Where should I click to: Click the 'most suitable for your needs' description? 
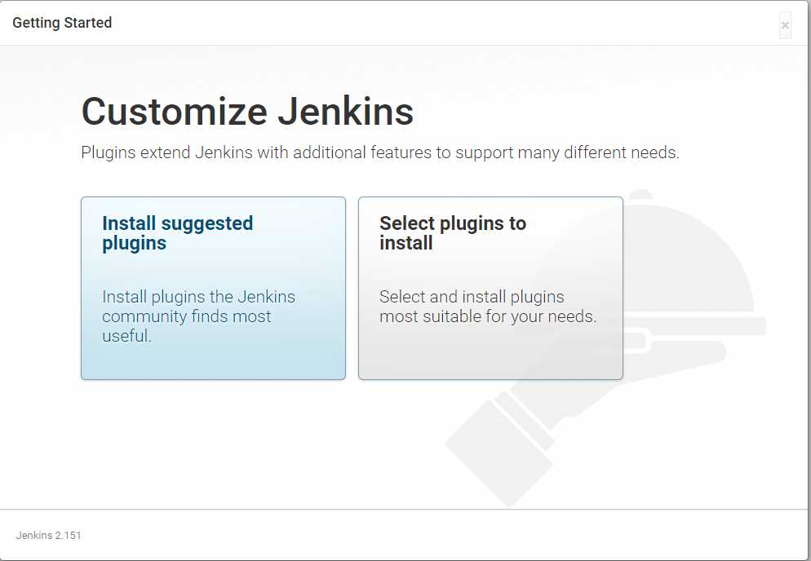coord(488,307)
